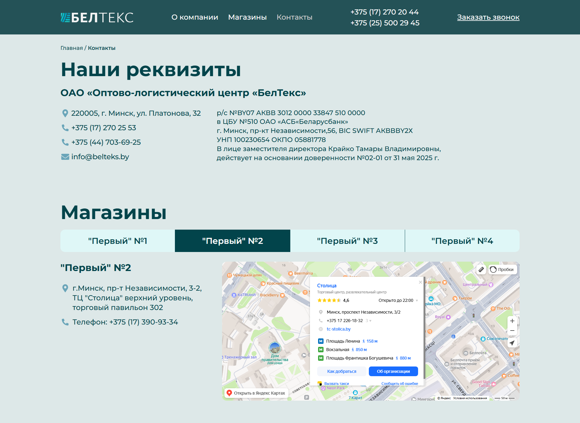Open the О компании menu item
This screenshot has width=580, height=423.
click(x=195, y=17)
